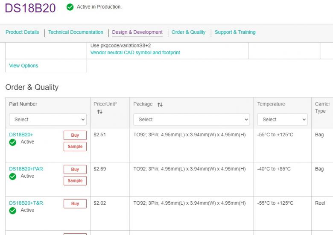Switch to Product Details tab

click(22, 32)
